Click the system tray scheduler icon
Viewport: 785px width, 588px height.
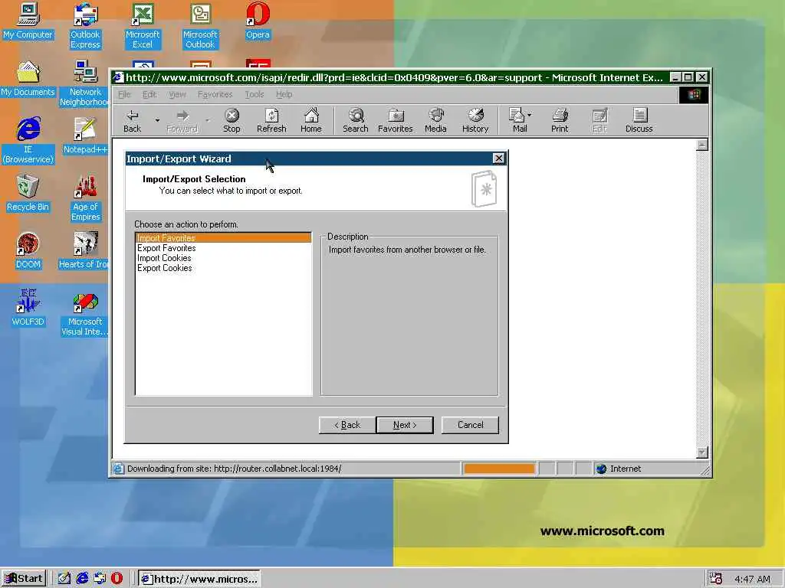[x=715, y=579]
